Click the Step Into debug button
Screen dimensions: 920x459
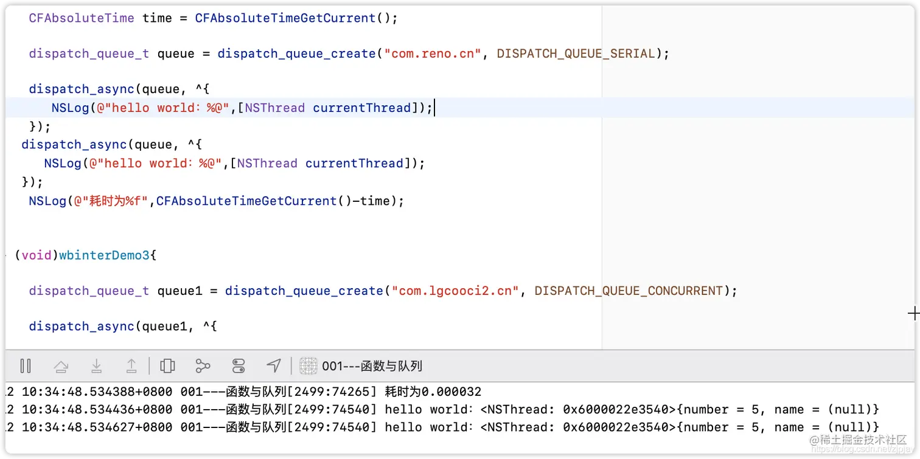pos(96,365)
